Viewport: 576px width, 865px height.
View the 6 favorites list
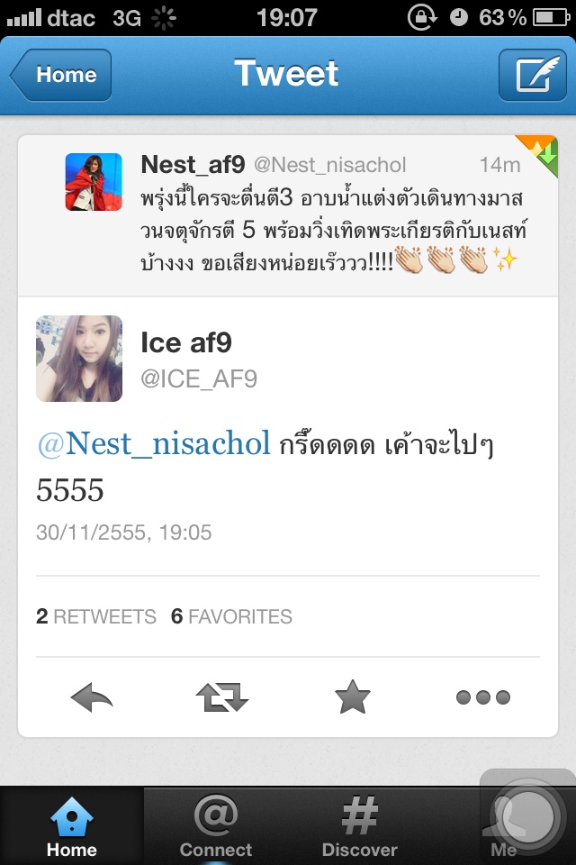231,616
